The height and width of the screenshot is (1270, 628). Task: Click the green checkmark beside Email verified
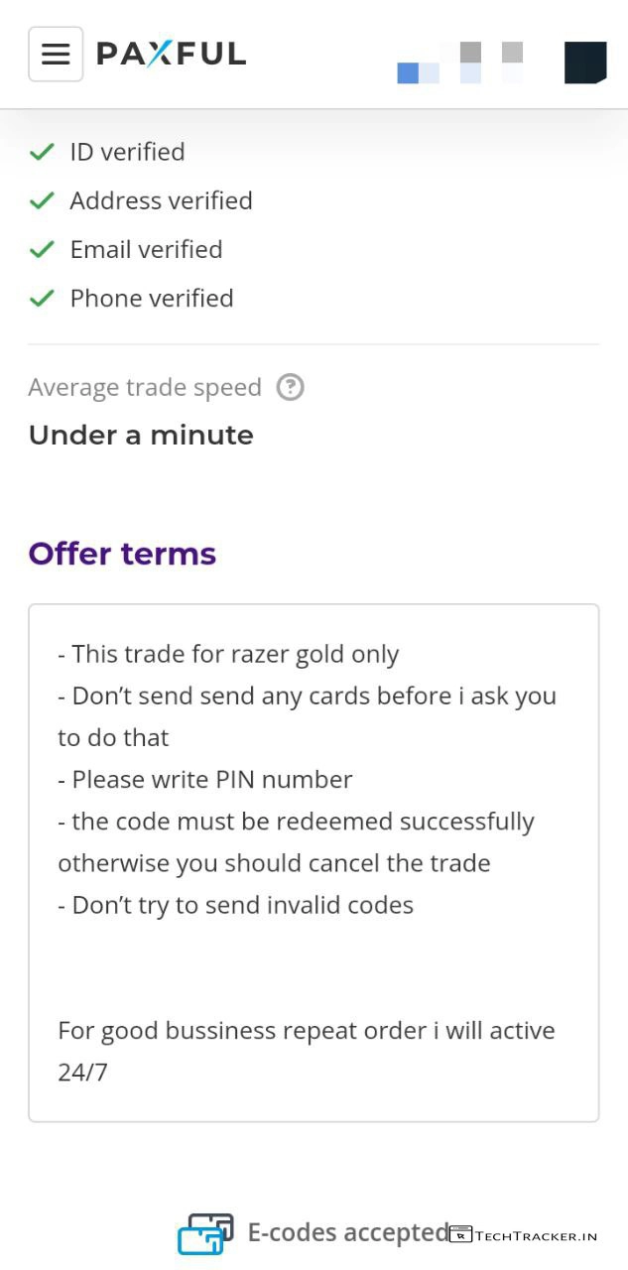tap(42, 249)
